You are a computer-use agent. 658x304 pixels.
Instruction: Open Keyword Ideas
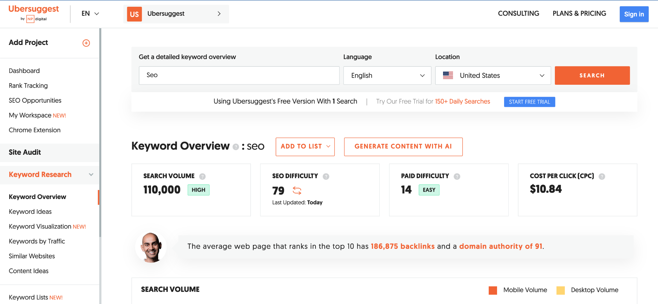30,212
